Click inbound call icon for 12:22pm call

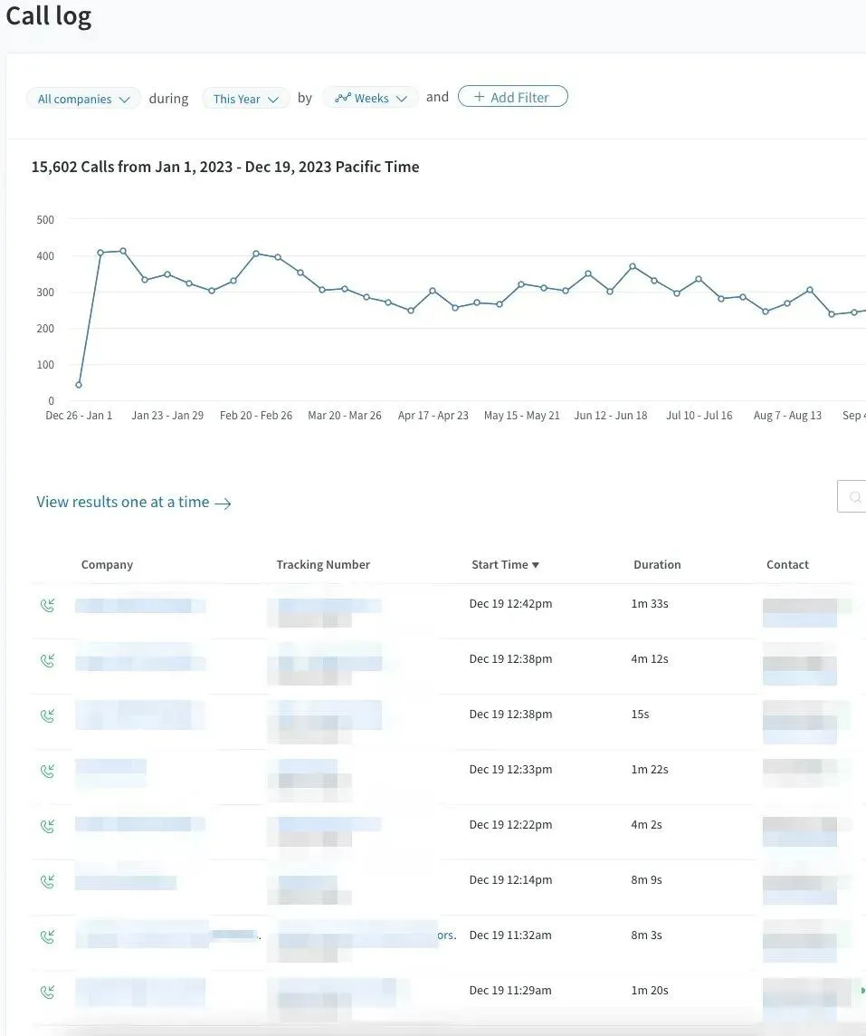point(48,827)
